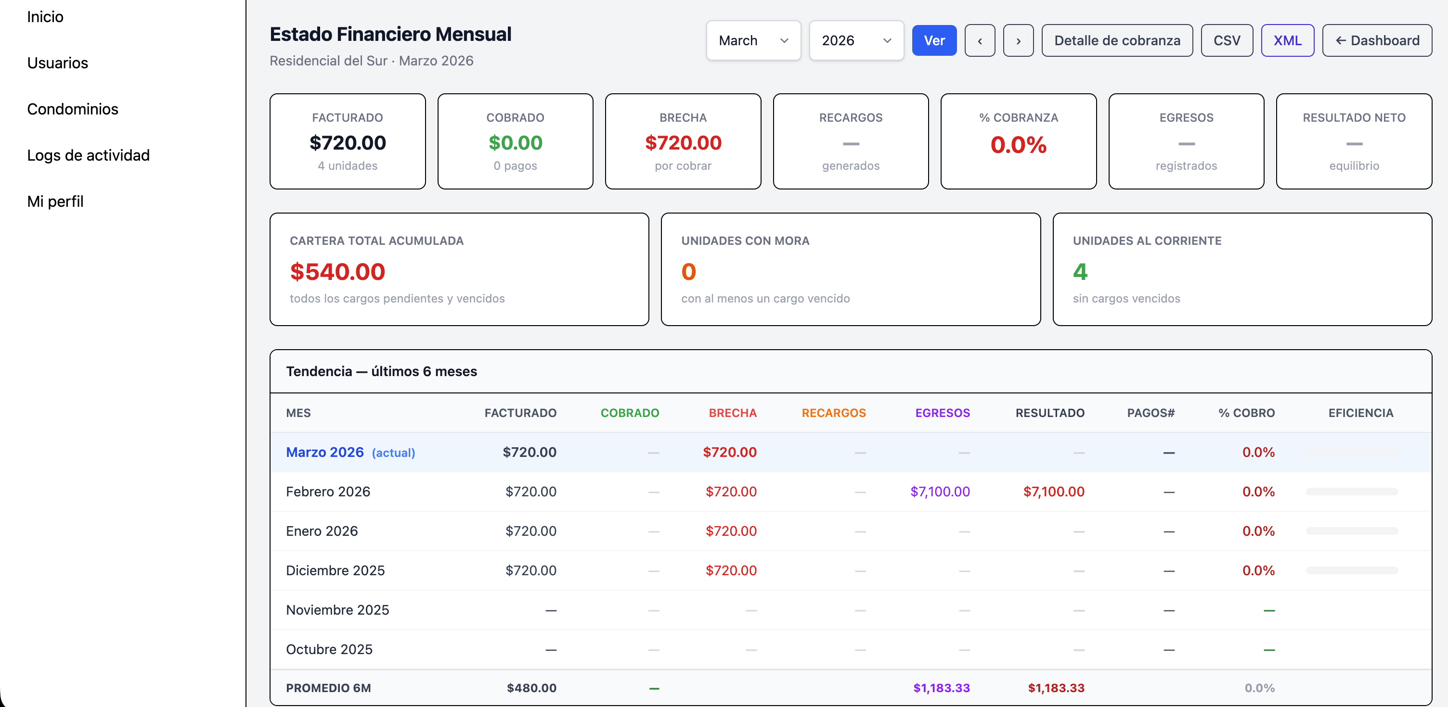Expand the month selector chevron
Screen dimensions: 1448x707
pyautogui.click(x=785, y=40)
